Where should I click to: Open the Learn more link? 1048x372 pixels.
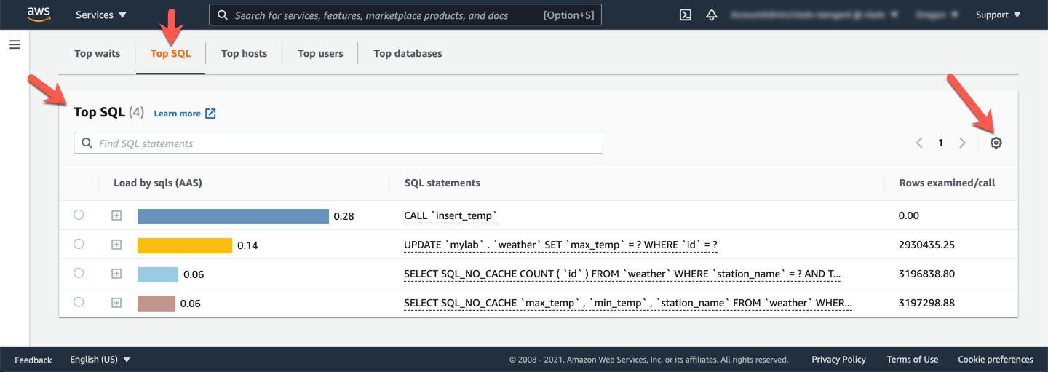point(177,114)
